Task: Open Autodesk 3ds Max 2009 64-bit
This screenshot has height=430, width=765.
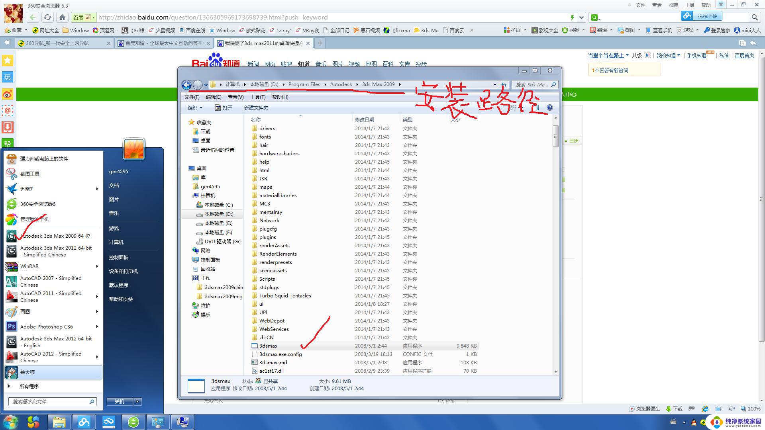Action: pyautogui.click(x=55, y=236)
